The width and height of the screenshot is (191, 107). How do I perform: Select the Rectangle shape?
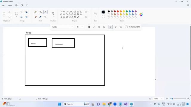(70, 12)
